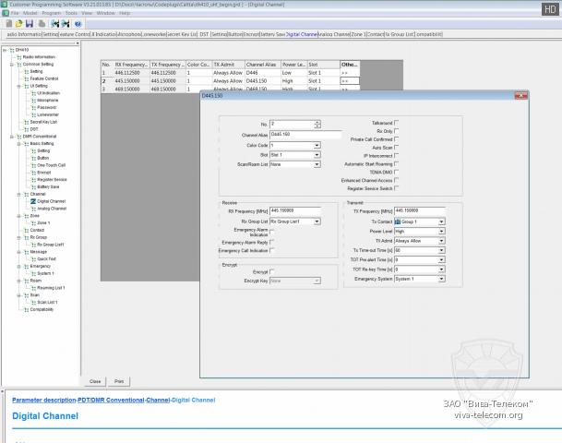Open the Parameter description help link
This screenshot has height=443, width=562.
tap(44, 400)
